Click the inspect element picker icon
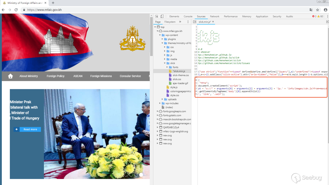 tap(157, 16)
